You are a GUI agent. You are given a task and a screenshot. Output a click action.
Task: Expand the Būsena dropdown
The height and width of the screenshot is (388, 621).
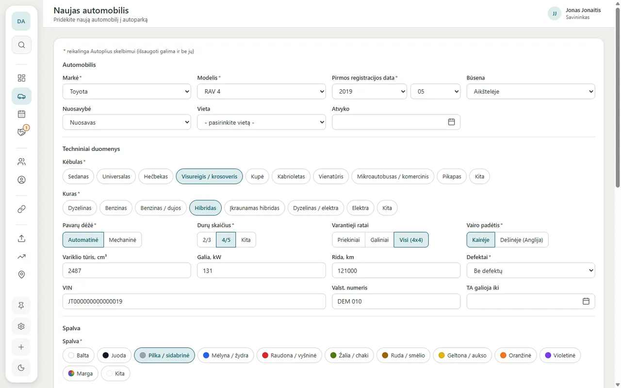(x=531, y=91)
